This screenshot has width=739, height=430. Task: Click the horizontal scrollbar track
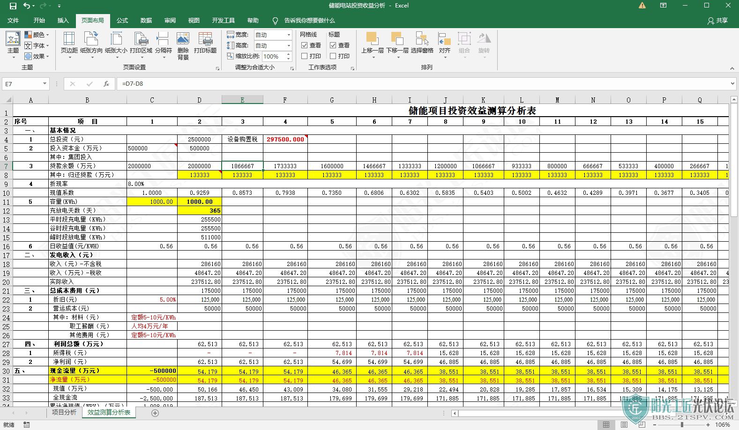coord(591,413)
